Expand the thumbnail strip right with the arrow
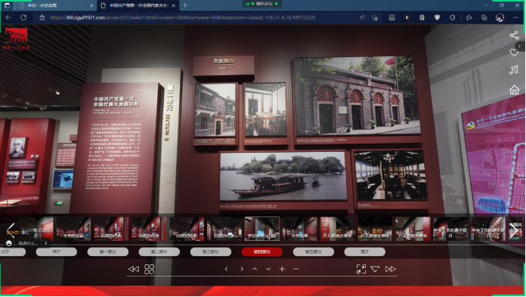Viewport: 526px width, 297px height. tap(513, 230)
